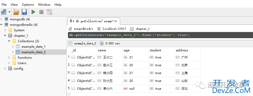Select the age cell 21 in row 3

click(x=135, y=73)
